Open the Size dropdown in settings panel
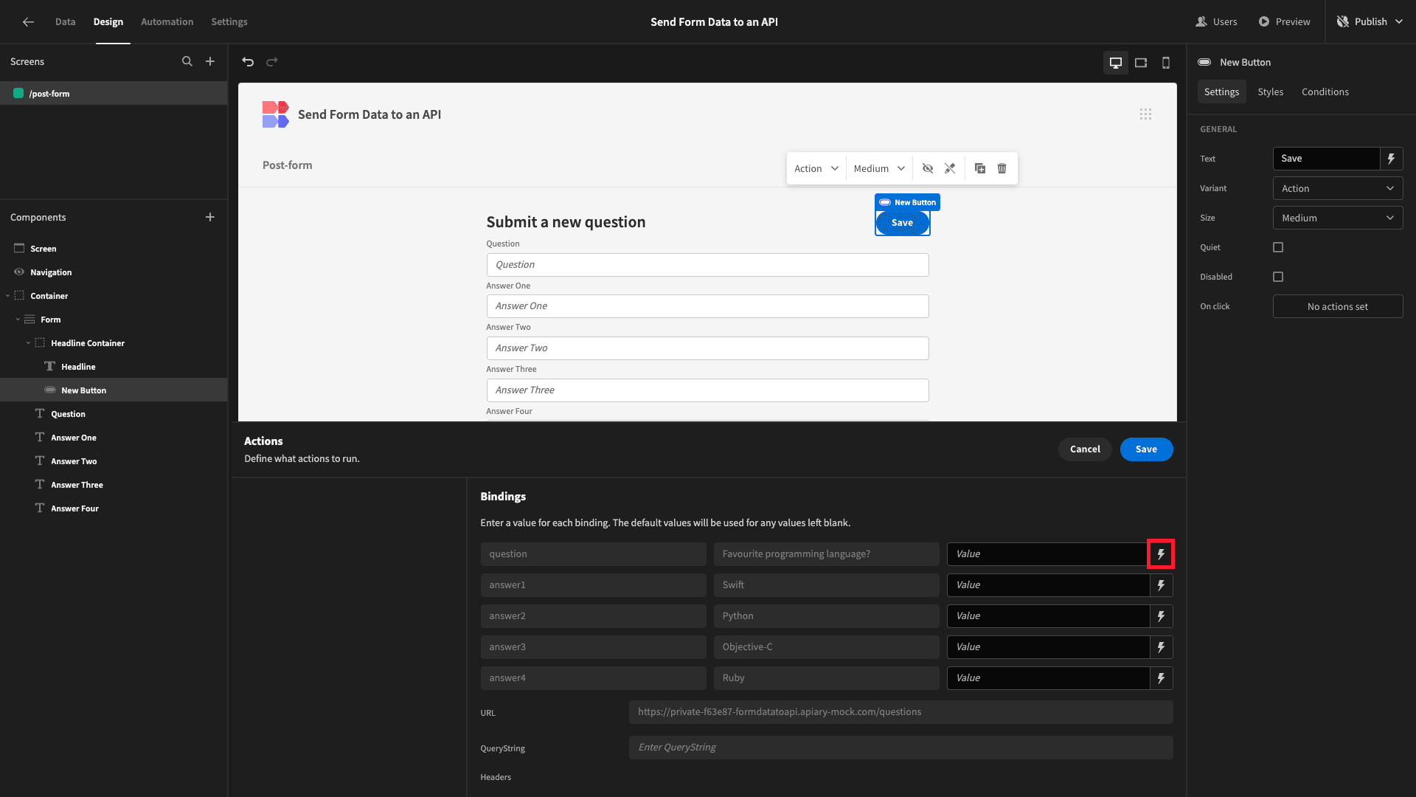 tap(1338, 218)
